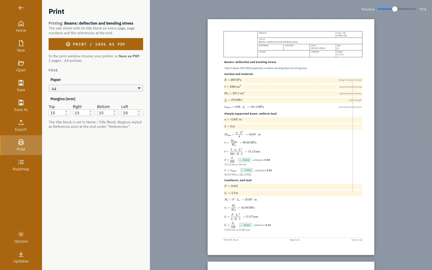Check for Updates in the sidebar
This screenshot has width=432, height=270.
(21, 257)
